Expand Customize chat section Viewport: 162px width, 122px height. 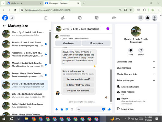(x=136, y=61)
